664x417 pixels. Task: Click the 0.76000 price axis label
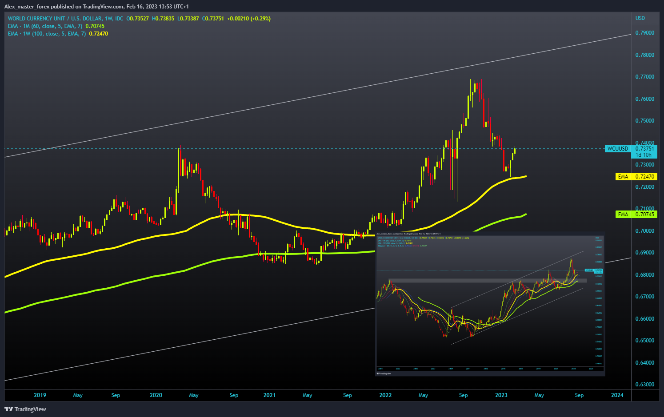pyautogui.click(x=644, y=99)
